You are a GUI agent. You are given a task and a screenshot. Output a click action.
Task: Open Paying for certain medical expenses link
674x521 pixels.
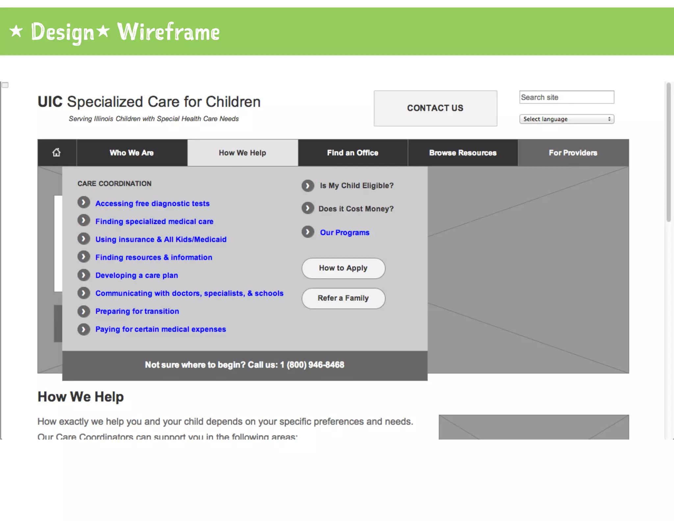[161, 329]
